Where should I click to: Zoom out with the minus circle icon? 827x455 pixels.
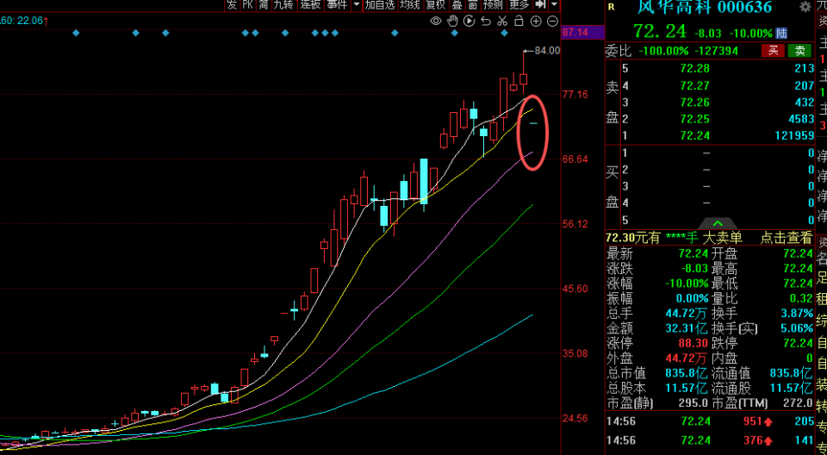pos(553,22)
